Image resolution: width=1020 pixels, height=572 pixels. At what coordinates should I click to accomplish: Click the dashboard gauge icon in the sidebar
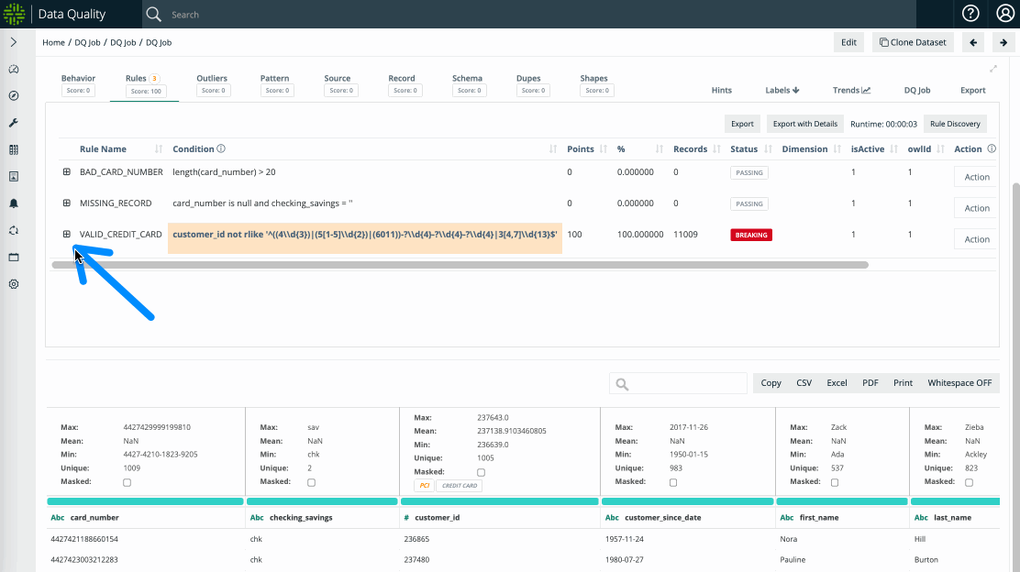(14, 70)
